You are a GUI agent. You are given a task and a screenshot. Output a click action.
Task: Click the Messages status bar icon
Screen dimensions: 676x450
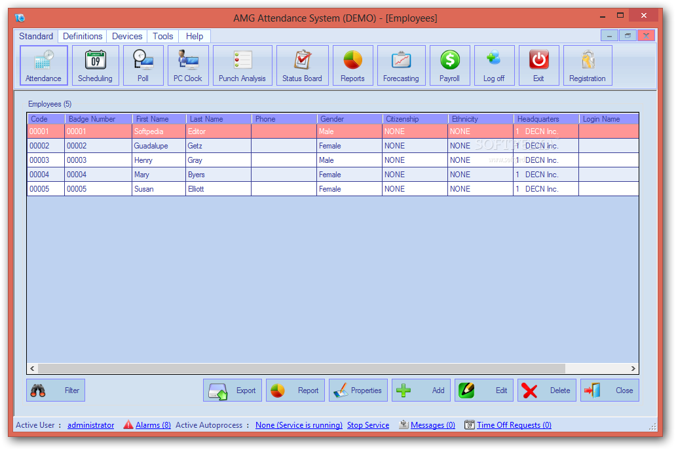[x=404, y=424]
